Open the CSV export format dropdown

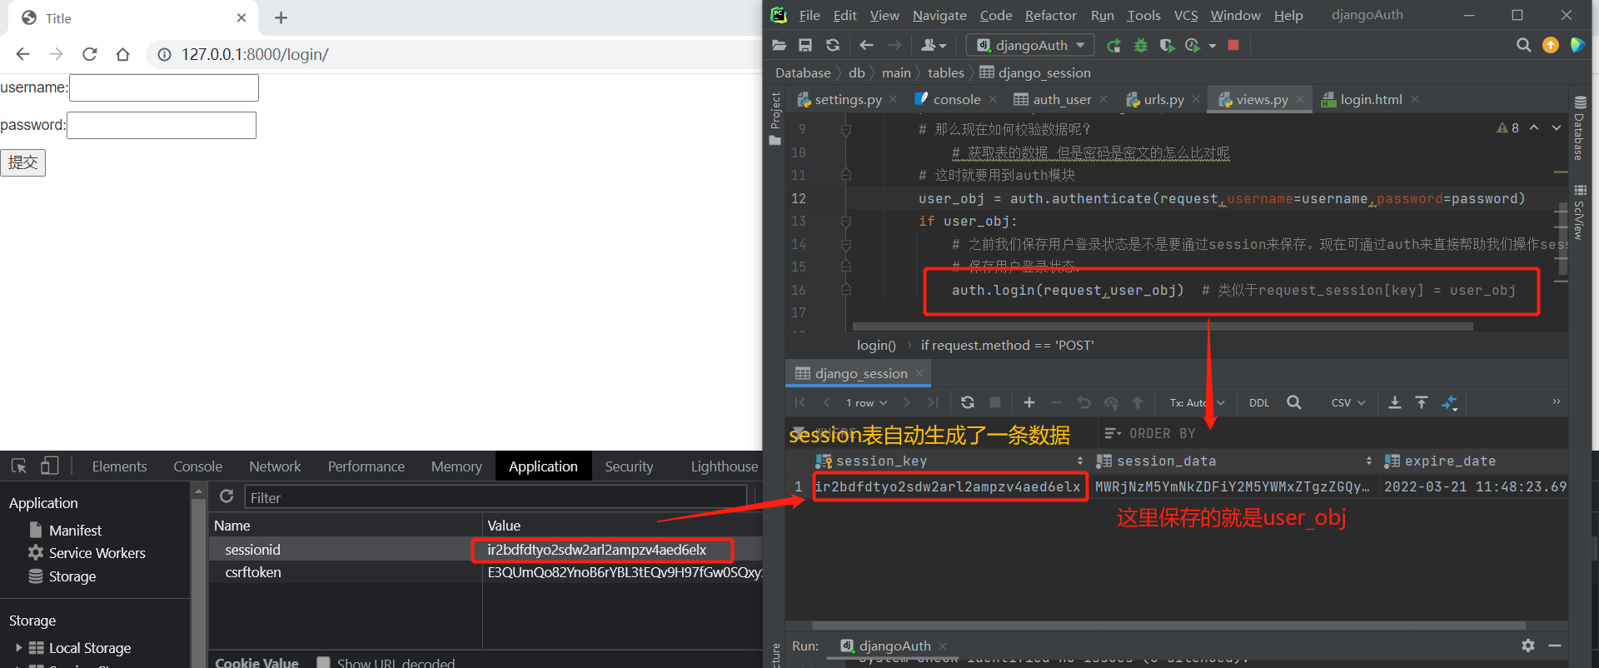[x=1348, y=402]
